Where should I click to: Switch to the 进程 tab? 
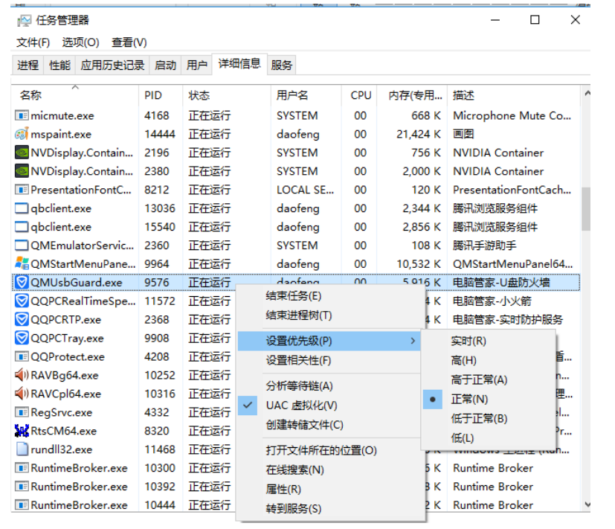28,65
